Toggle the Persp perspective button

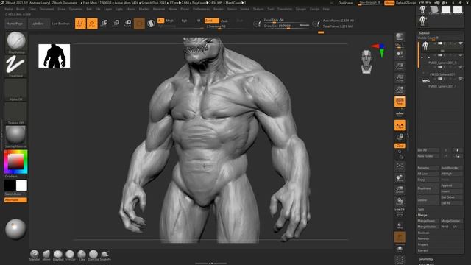(400, 102)
